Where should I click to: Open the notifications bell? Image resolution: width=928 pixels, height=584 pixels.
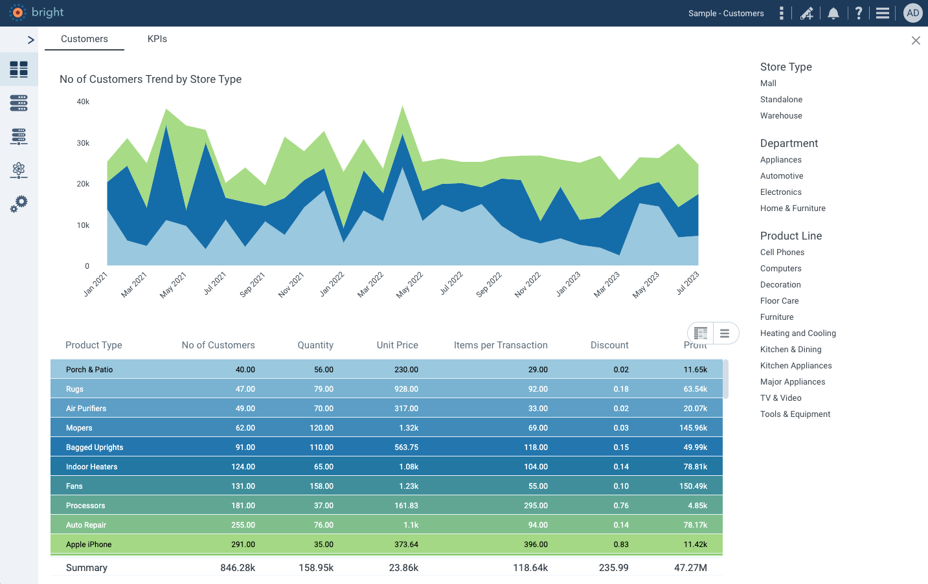pos(833,13)
